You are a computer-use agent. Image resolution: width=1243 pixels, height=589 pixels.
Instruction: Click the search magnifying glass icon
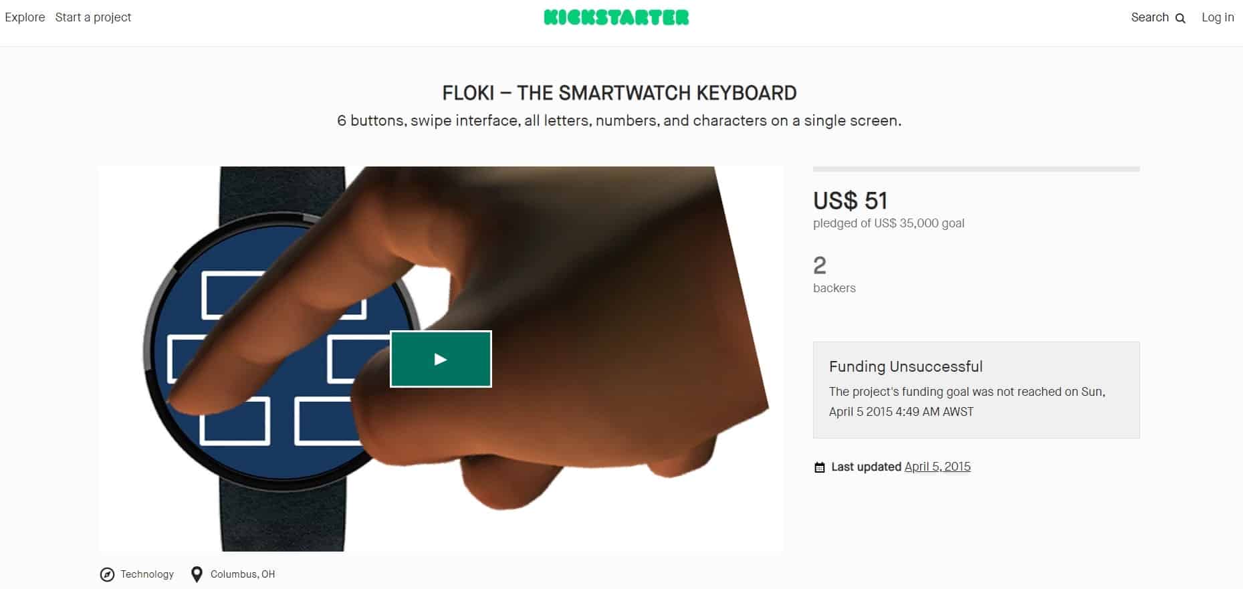click(x=1180, y=18)
